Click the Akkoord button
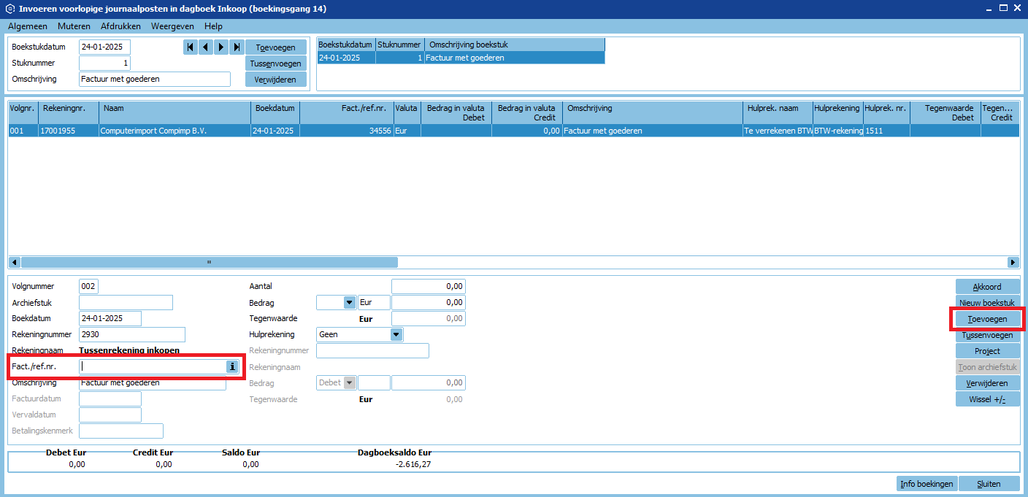 987,287
